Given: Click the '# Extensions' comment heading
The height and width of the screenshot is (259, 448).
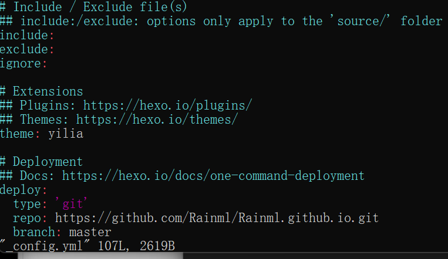Looking at the screenshot, I should click(41, 91).
